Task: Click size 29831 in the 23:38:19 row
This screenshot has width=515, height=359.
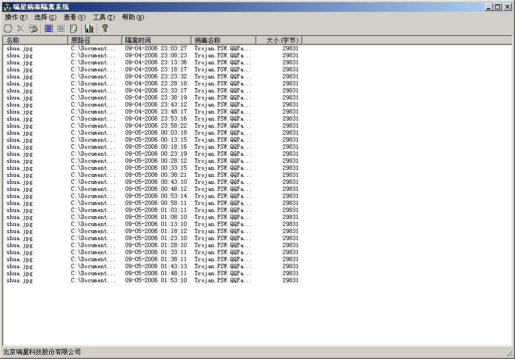Action: (290, 97)
